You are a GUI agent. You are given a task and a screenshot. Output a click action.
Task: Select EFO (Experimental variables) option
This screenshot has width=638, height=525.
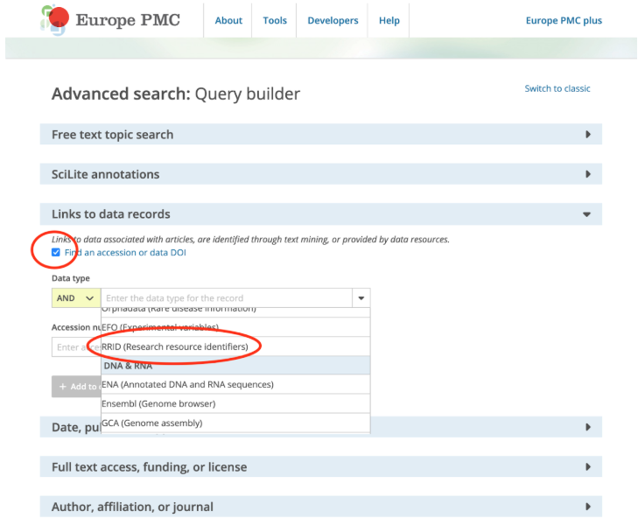(235, 327)
